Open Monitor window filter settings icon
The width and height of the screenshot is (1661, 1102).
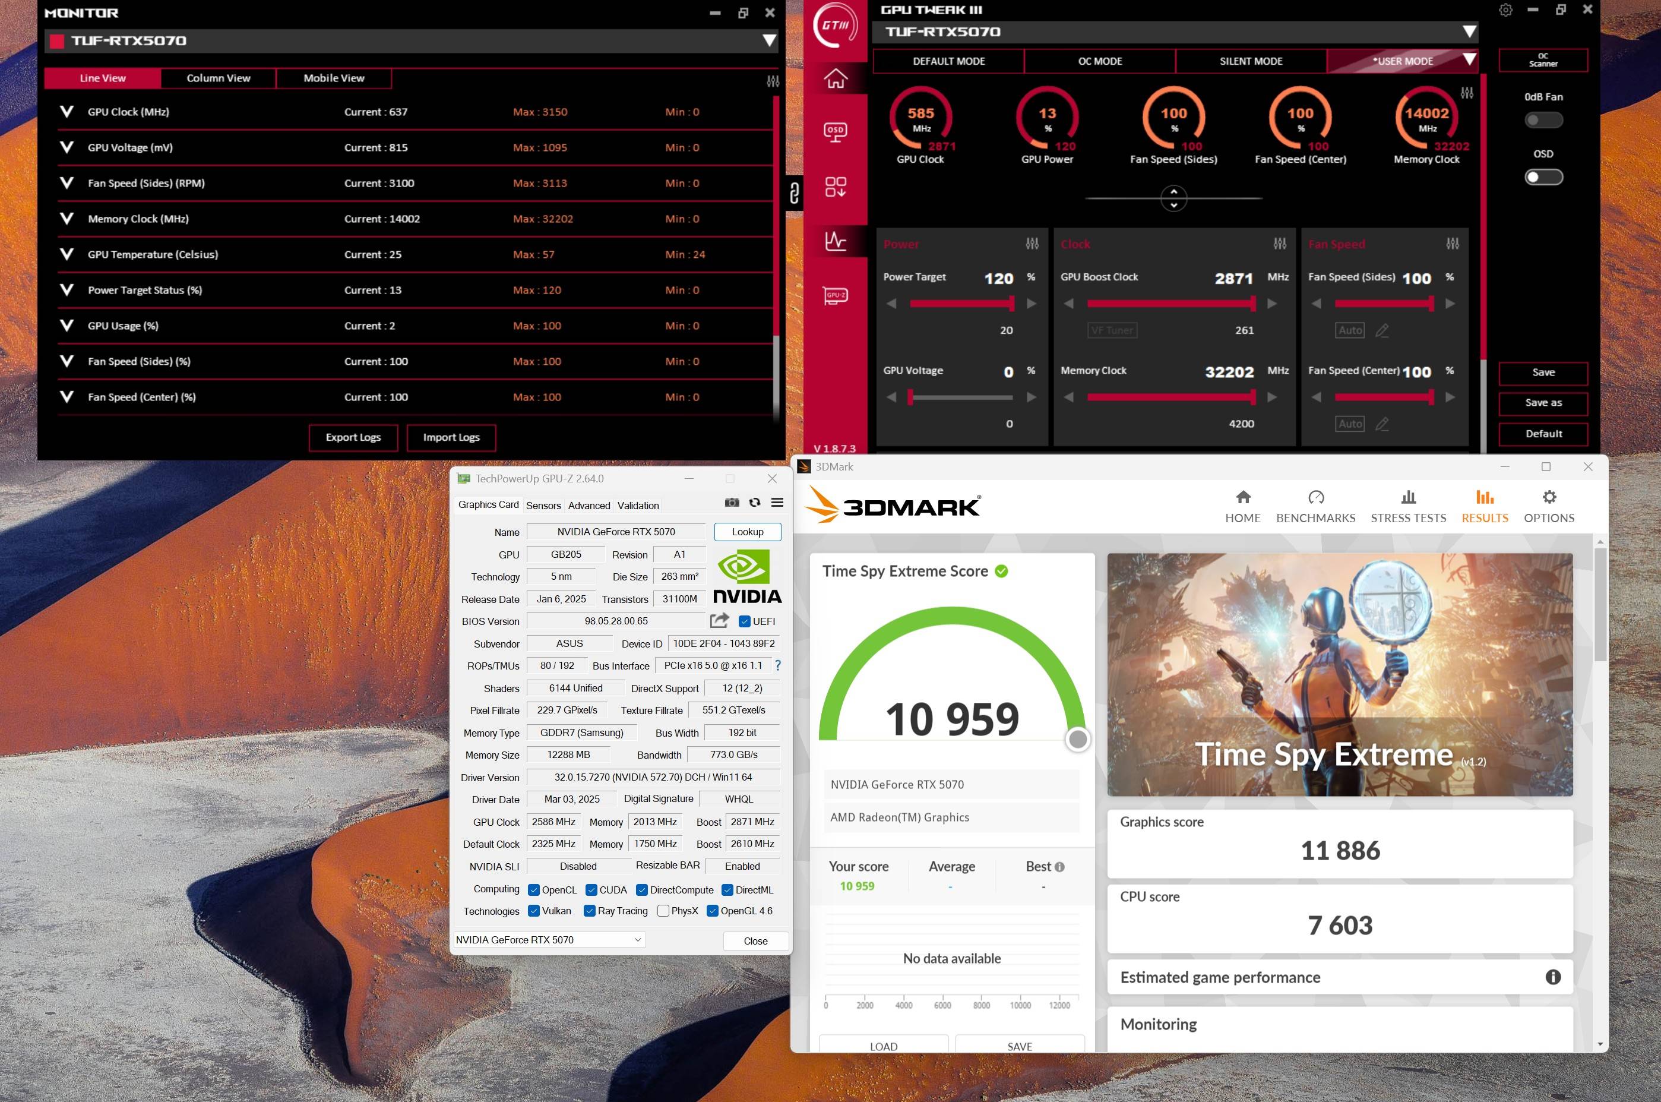click(x=773, y=81)
